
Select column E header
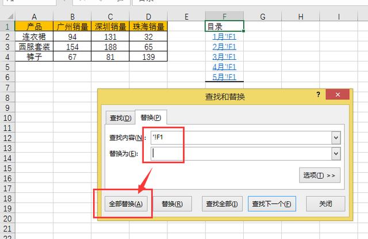pos(186,17)
